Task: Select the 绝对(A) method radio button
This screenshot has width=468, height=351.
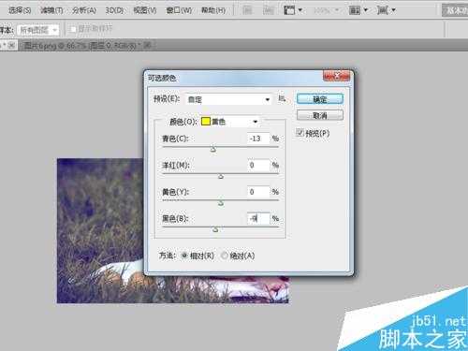Action: tap(225, 256)
